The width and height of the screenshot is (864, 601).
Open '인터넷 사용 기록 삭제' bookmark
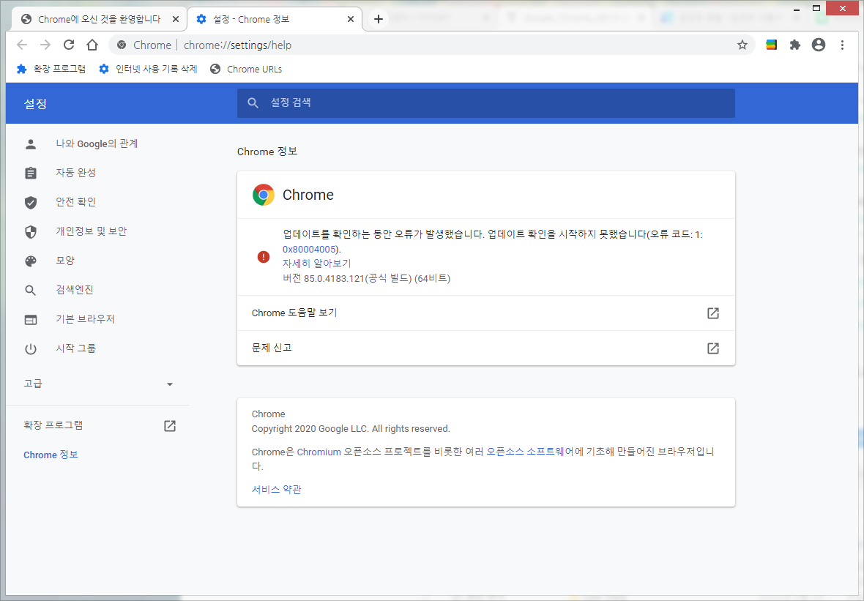coord(148,69)
